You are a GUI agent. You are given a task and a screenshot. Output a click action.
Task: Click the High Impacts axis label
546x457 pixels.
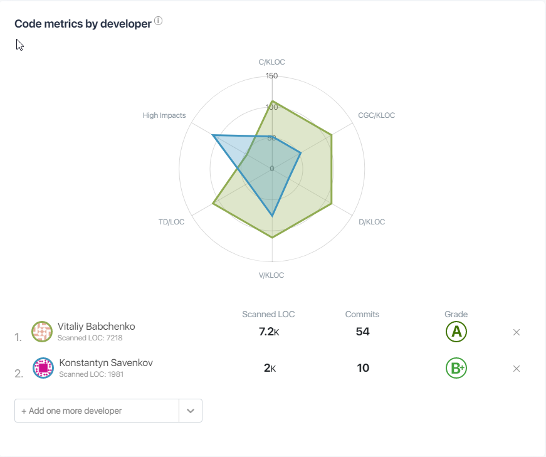(164, 115)
